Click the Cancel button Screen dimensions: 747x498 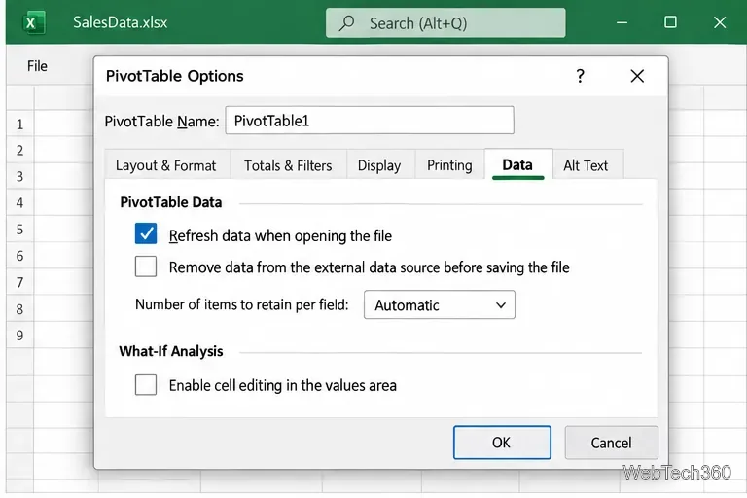(x=611, y=443)
